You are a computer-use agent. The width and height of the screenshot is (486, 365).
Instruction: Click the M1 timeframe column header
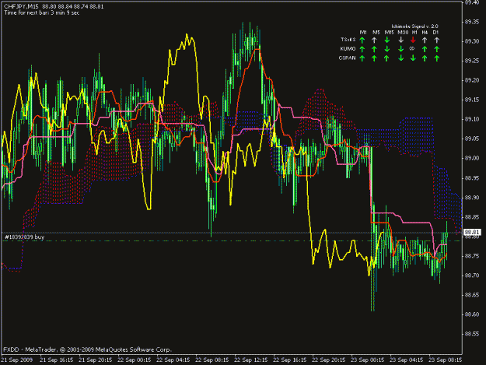pos(363,32)
